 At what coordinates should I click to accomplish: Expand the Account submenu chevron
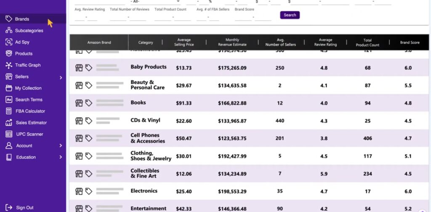(x=61, y=145)
